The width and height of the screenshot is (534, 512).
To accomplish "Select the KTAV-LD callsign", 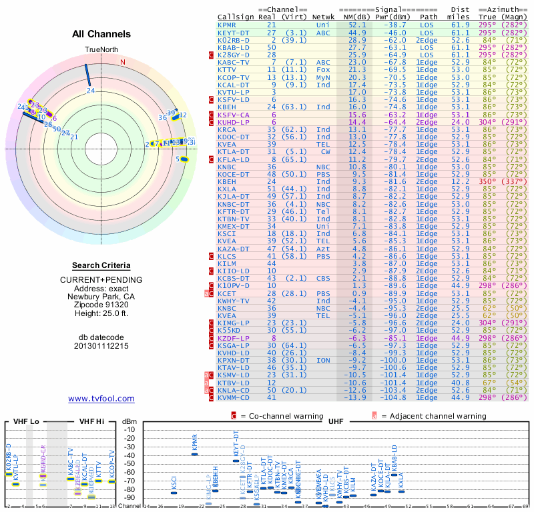I will coord(234,368).
